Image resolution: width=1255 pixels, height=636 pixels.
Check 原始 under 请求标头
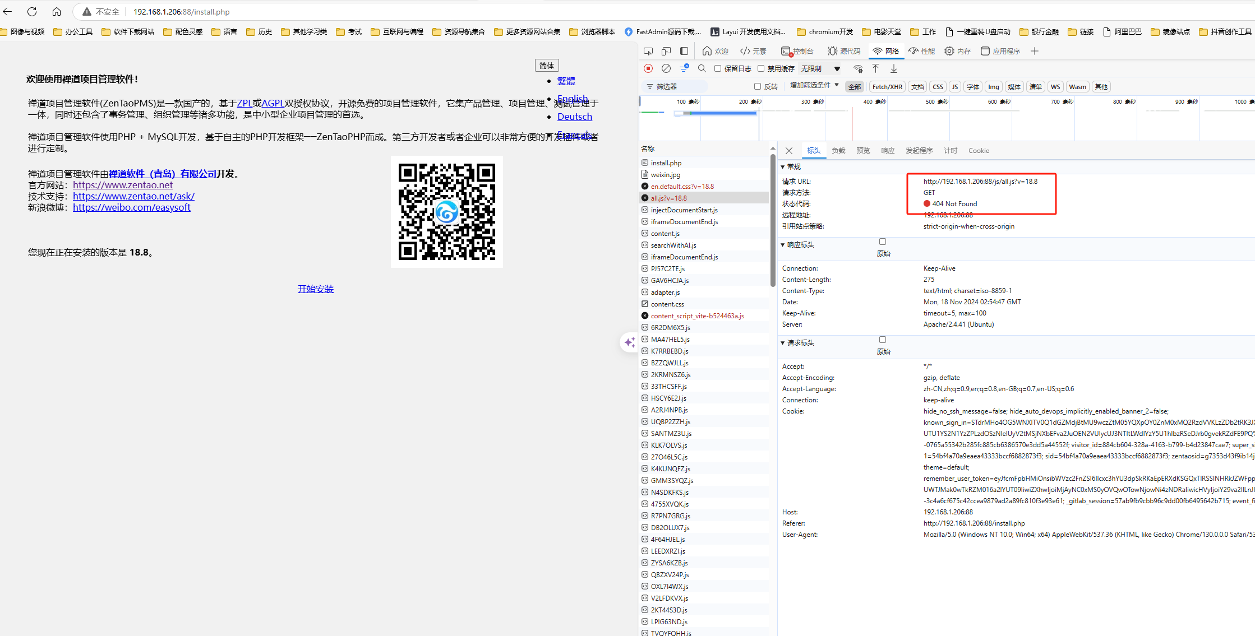point(883,340)
